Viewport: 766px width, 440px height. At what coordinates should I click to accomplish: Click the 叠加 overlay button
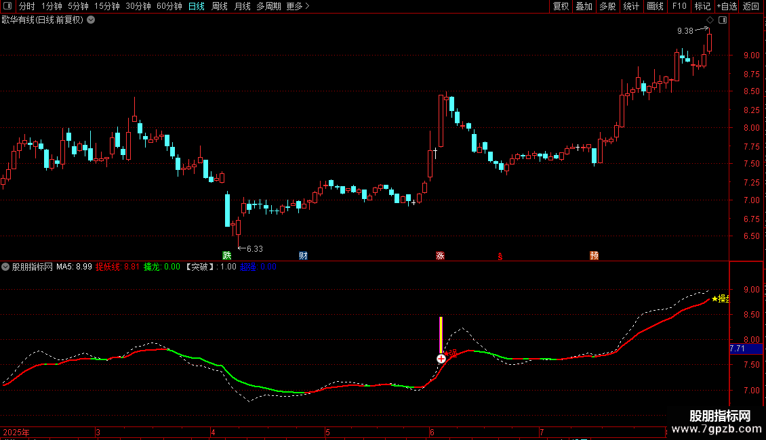coord(584,6)
